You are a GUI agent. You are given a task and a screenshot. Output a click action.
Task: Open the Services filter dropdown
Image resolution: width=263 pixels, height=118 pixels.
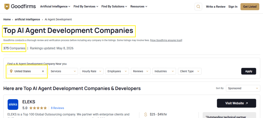(63, 71)
